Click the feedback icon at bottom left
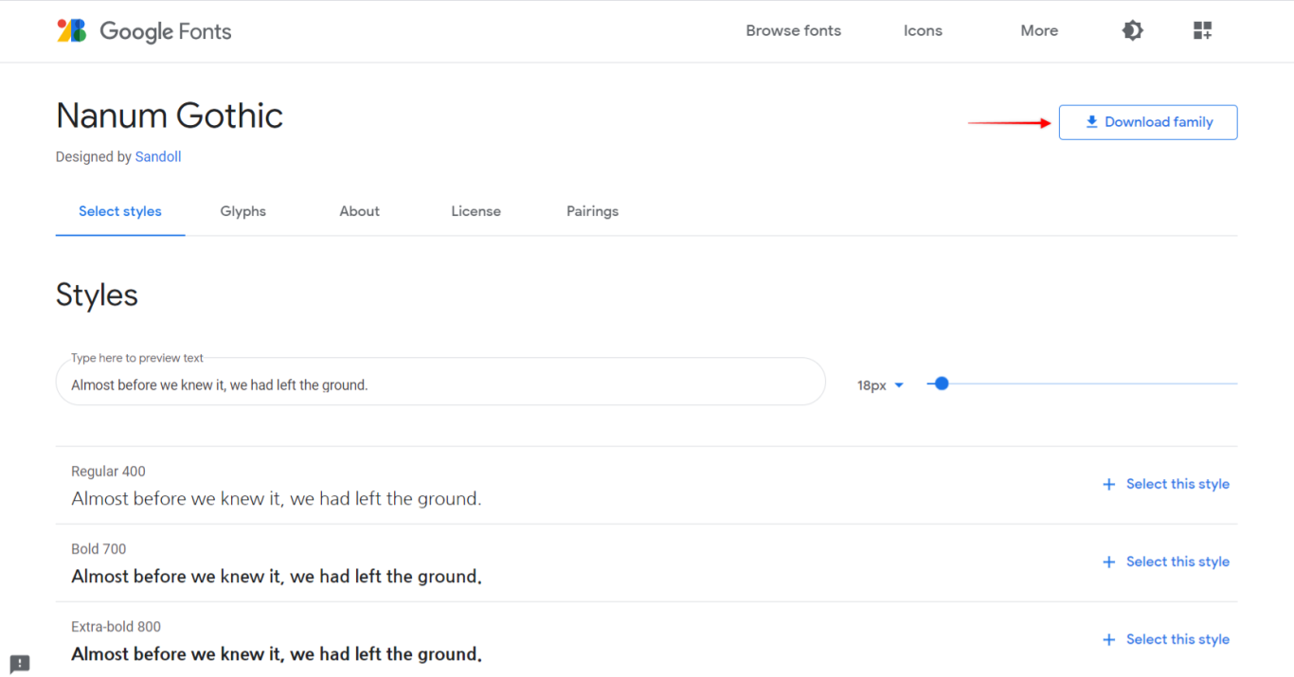 point(20,664)
